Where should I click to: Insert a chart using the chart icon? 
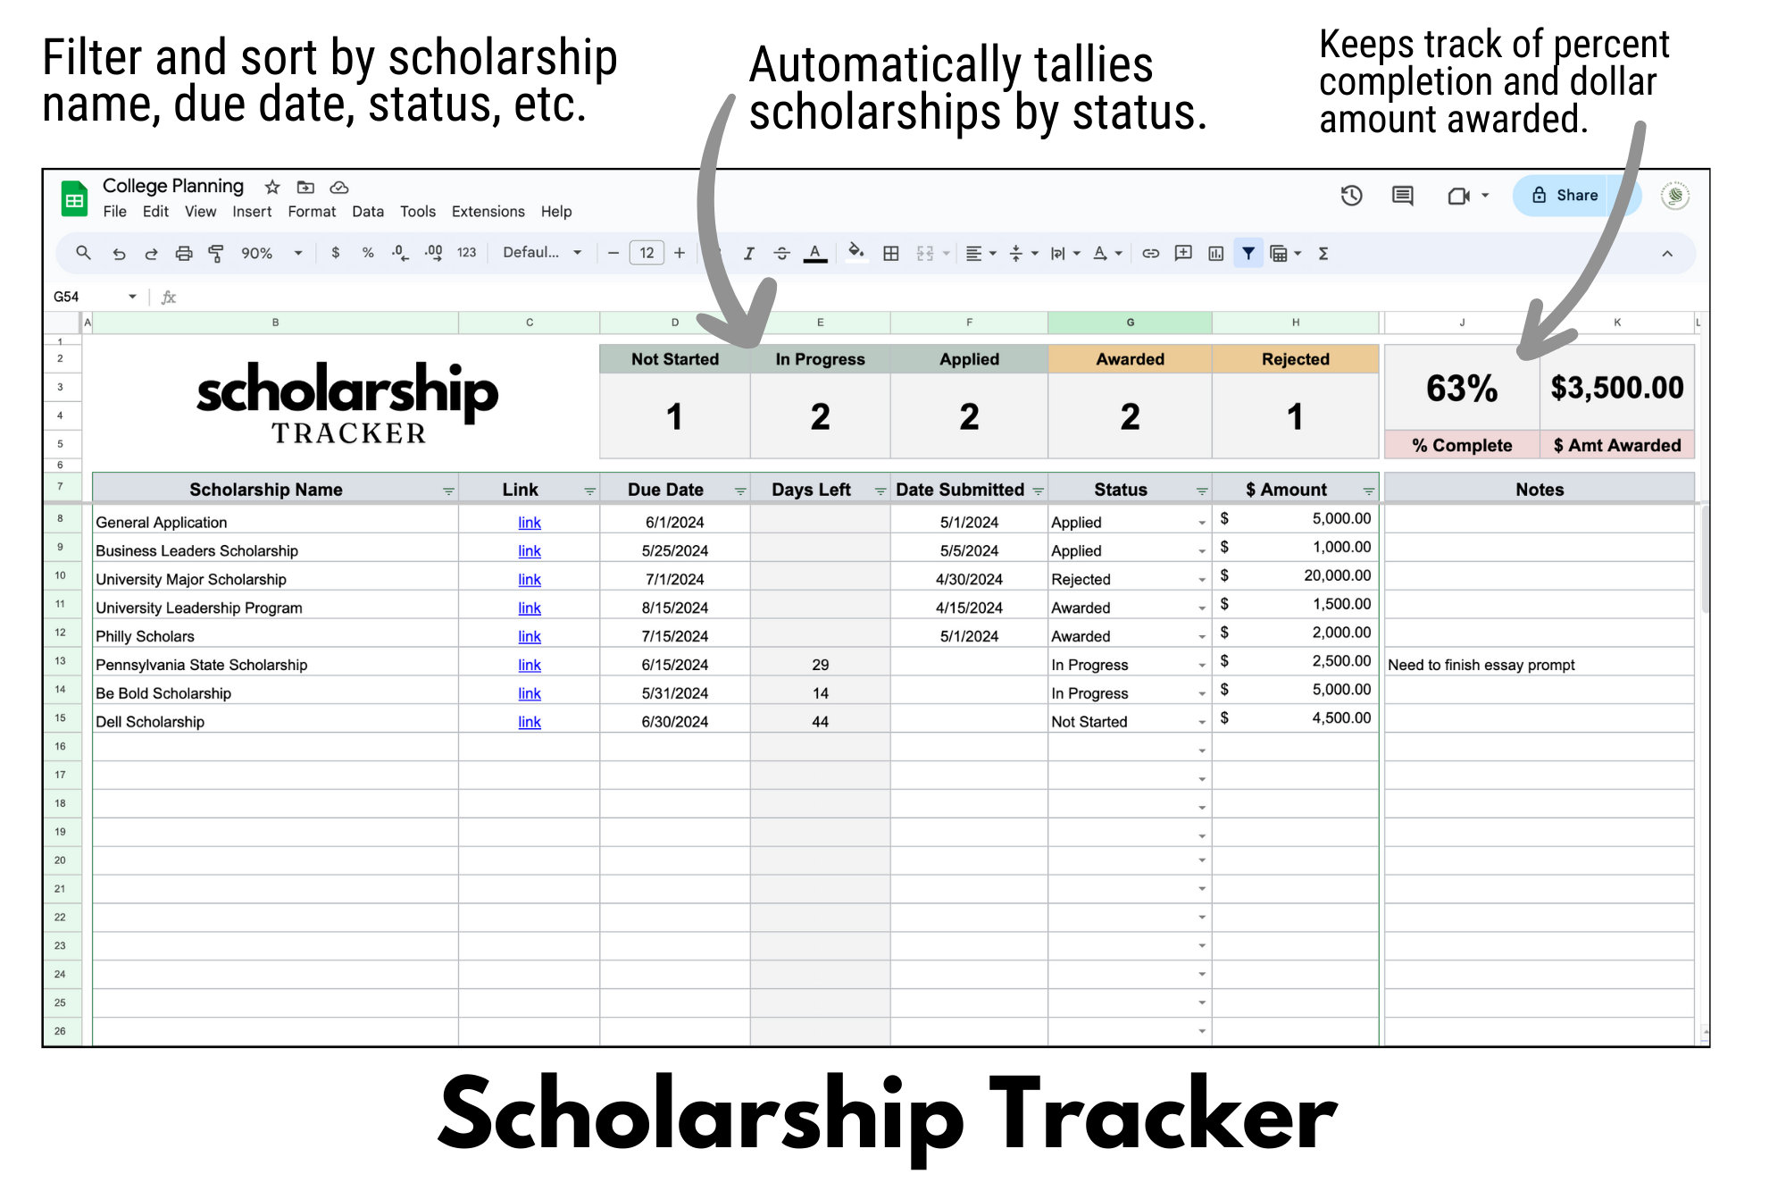[1215, 254]
